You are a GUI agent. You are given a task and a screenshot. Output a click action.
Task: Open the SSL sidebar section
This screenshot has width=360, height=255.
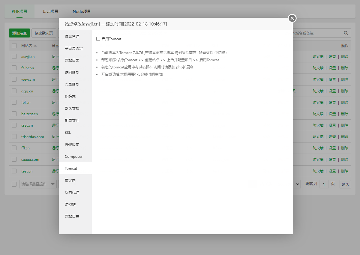67,132
